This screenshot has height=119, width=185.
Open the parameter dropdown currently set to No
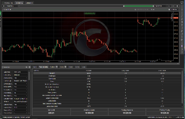point(21,93)
